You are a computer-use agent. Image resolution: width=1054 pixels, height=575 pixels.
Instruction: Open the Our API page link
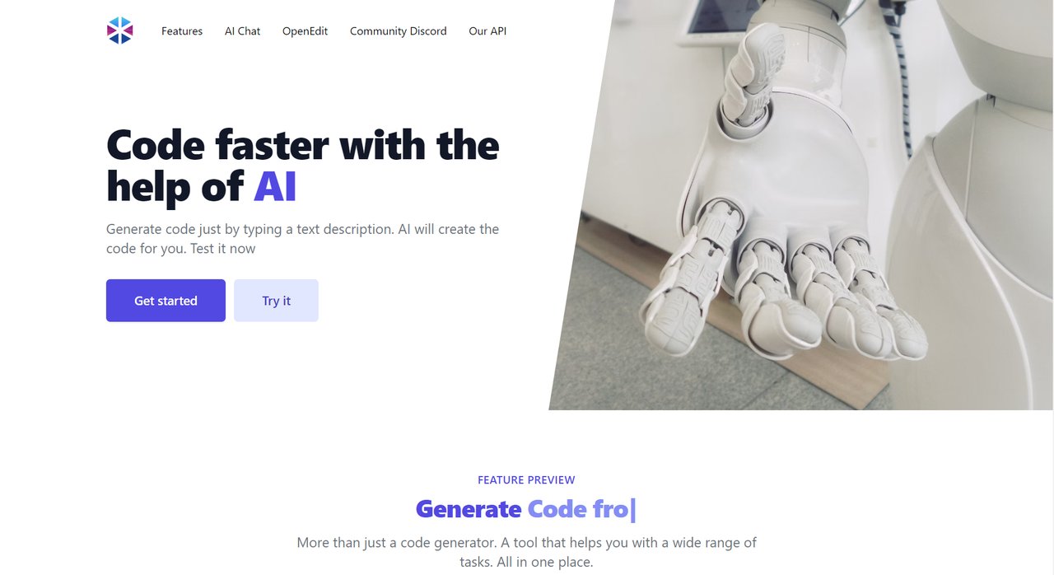(487, 31)
